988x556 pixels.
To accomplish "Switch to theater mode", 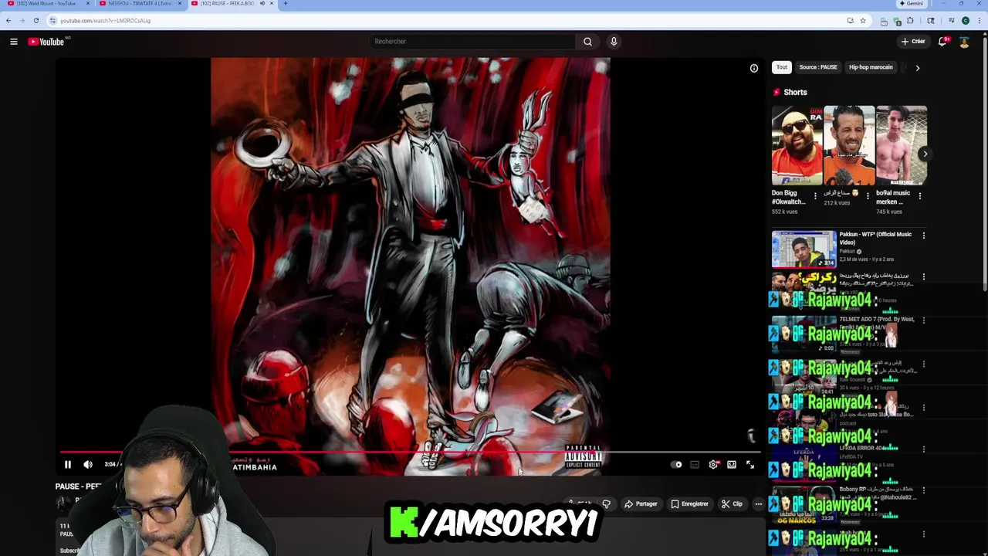I will (732, 465).
